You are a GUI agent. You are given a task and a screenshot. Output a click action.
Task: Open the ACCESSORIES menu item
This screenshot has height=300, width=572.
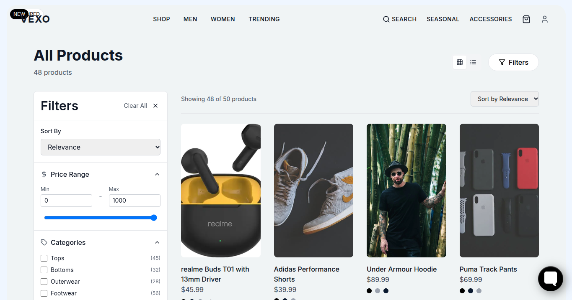pyautogui.click(x=491, y=19)
